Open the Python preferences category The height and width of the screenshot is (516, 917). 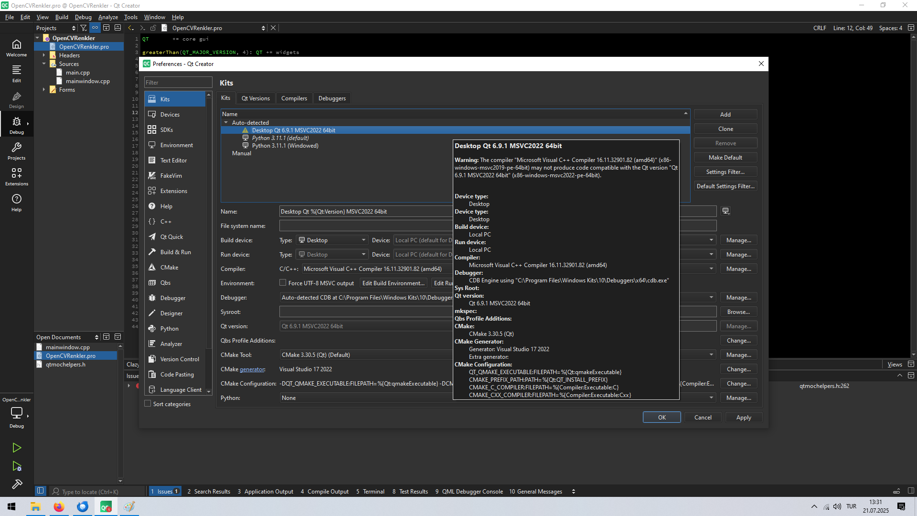175,329
